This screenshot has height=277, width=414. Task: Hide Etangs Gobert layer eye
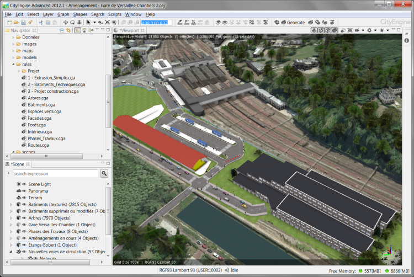click(x=24, y=245)
